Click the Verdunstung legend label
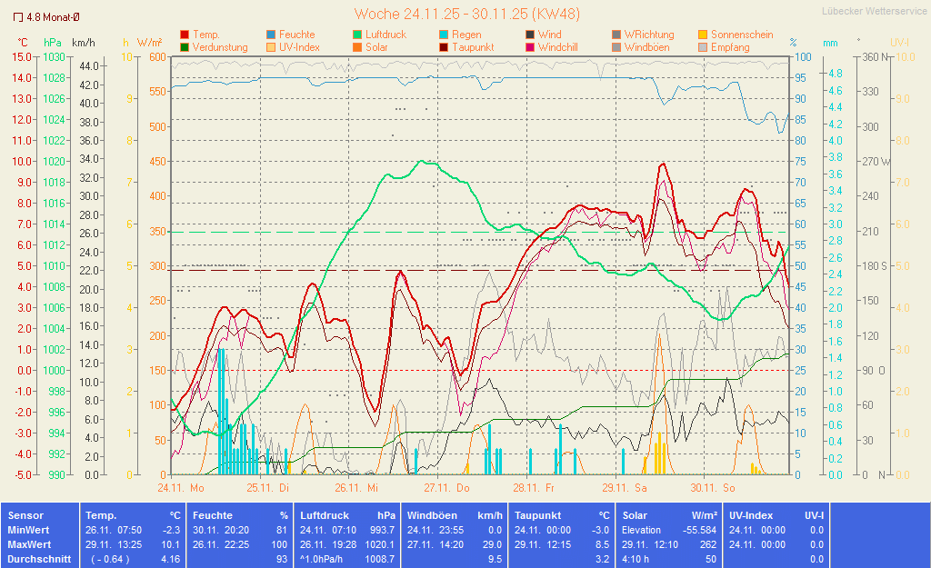 point(220,47)
